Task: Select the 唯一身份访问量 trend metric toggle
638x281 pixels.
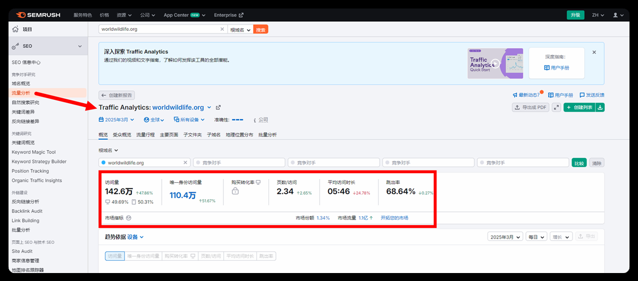Action: (x=143, y=256)
